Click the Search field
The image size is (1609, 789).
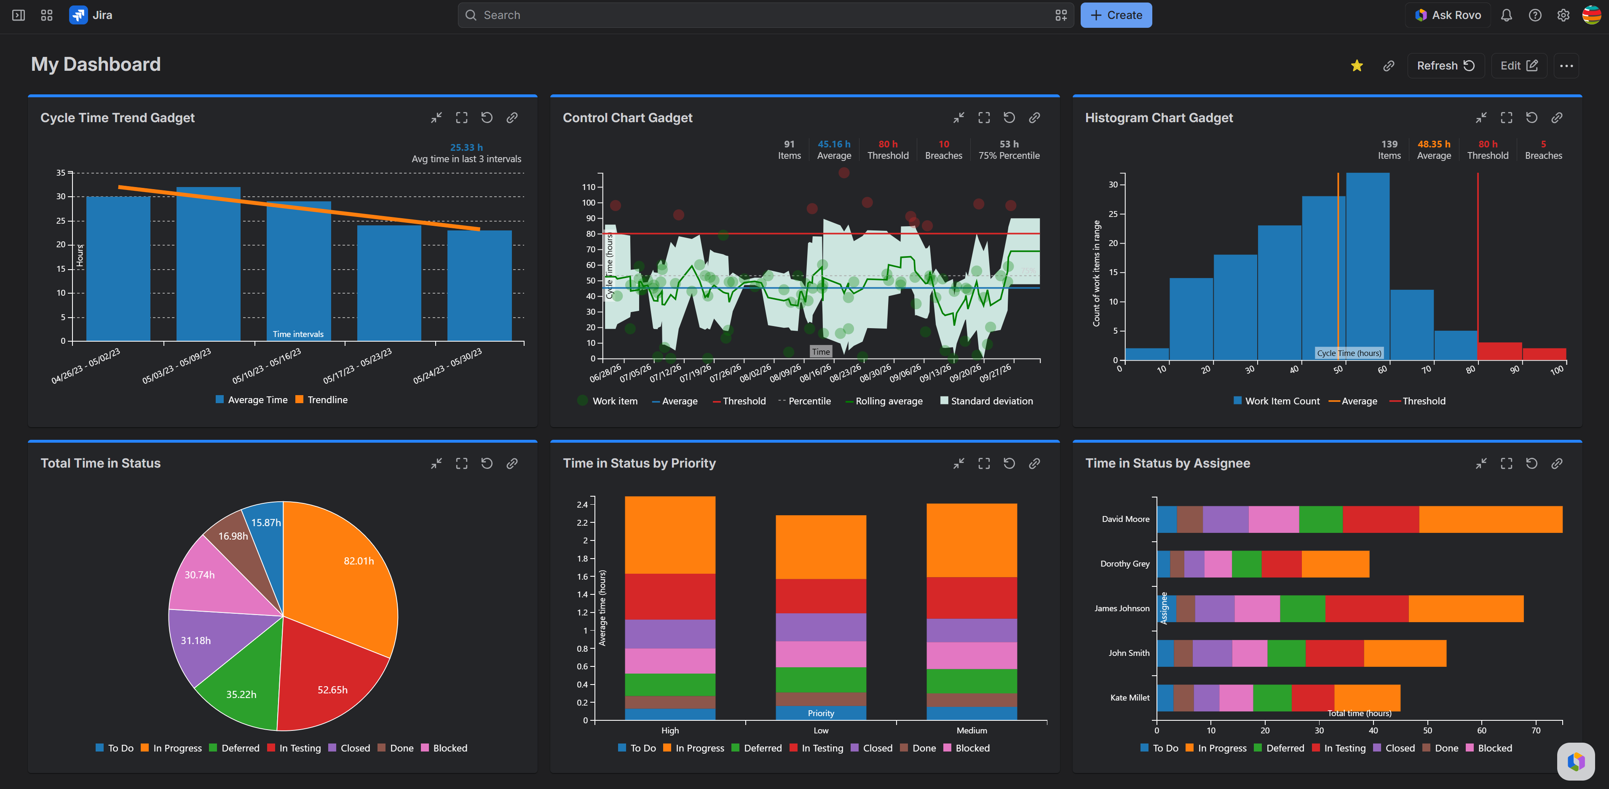point(765,15)
